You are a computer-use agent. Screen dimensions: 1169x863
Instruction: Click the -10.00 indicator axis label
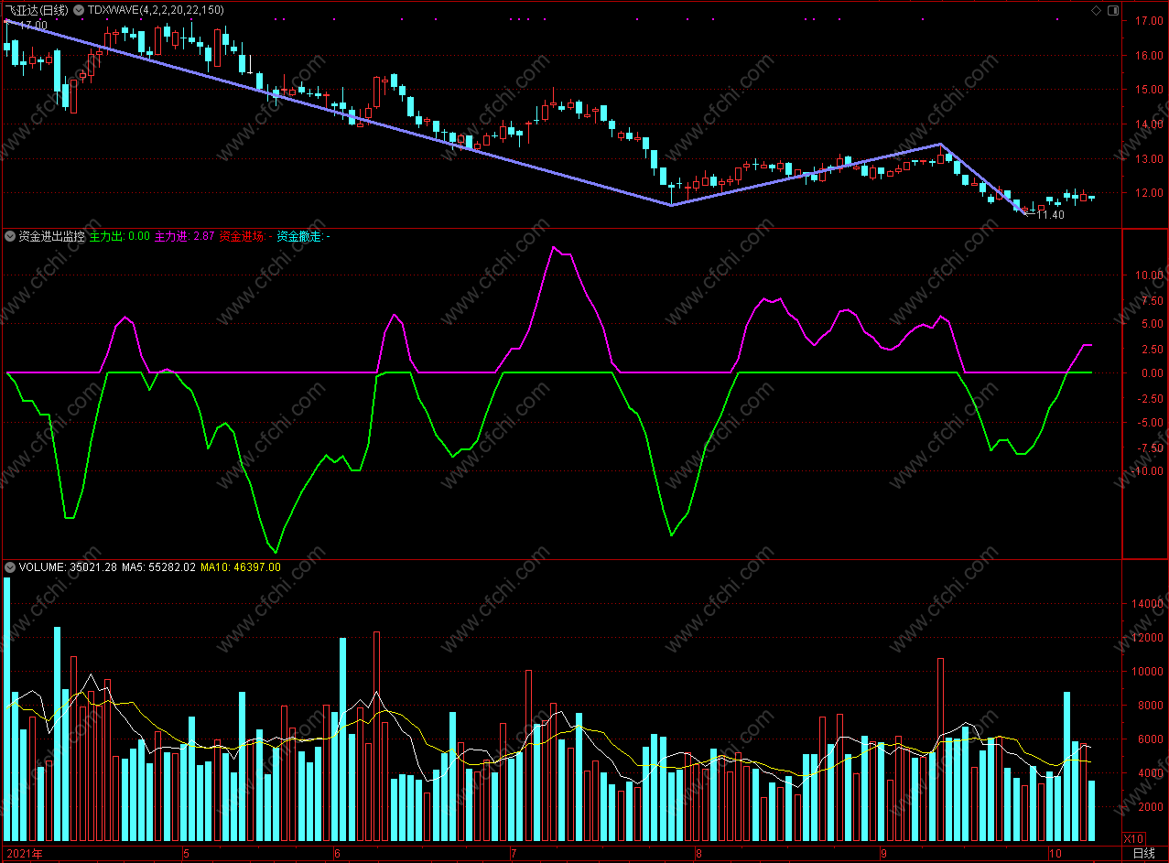coord(1147,471)
